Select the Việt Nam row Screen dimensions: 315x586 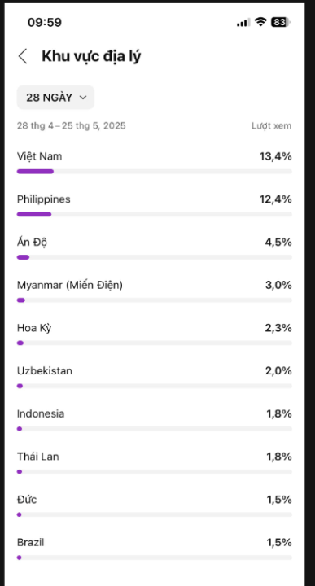point(155,163)
